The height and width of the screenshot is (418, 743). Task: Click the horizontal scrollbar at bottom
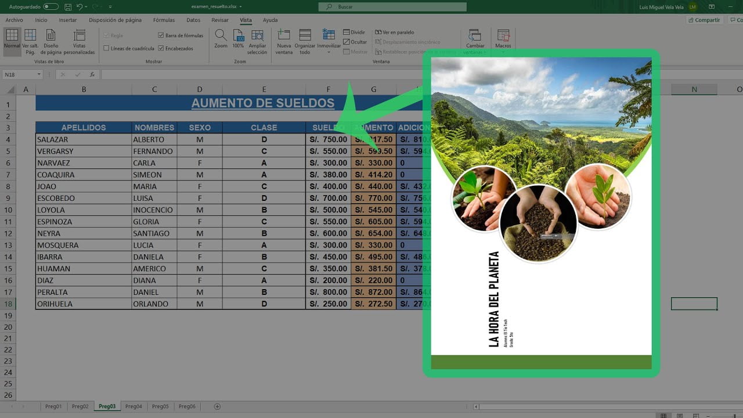pos(607,406)
